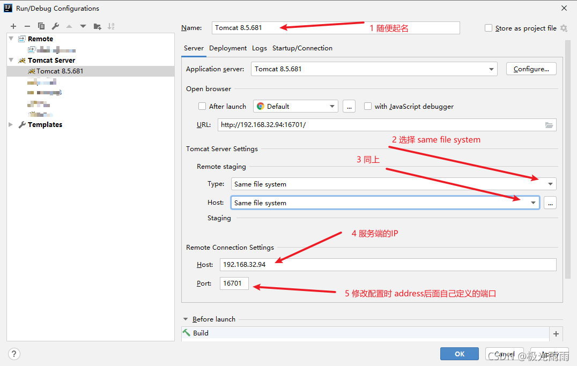
Task: Collapse the Remote tree group
Action: tap(11, 39)
